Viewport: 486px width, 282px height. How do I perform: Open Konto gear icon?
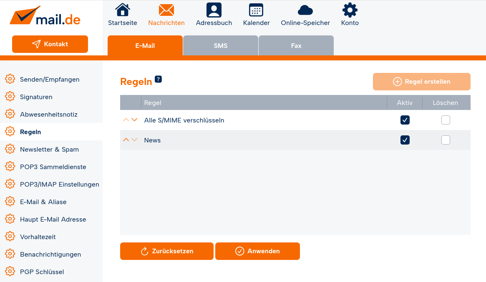coord(350,10)
